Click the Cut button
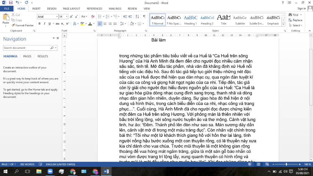The height and width of the screenshot is (176, 313). 16,15
